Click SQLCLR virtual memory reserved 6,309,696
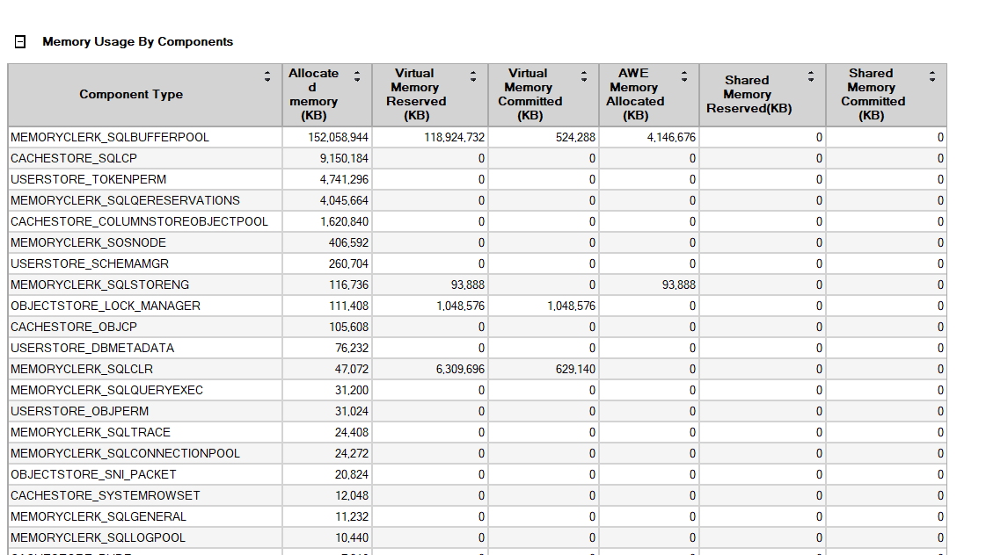This screenshot has height=555, width=986. click(460, 369)
